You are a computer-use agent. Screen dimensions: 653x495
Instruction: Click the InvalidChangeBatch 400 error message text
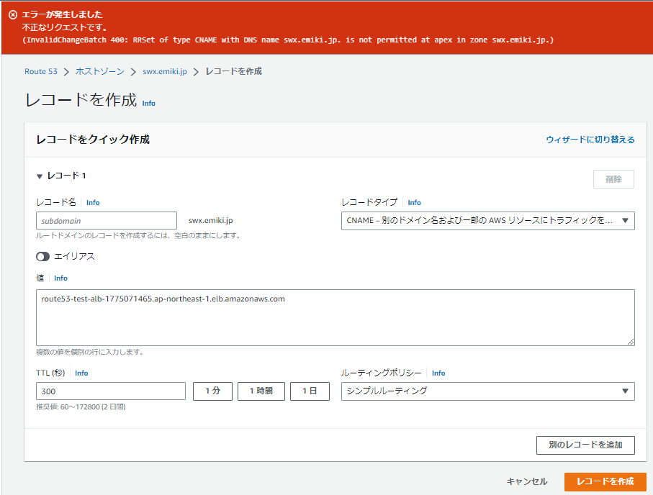point(288,40)
